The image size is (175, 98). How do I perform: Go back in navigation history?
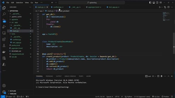tap(52, 2)
